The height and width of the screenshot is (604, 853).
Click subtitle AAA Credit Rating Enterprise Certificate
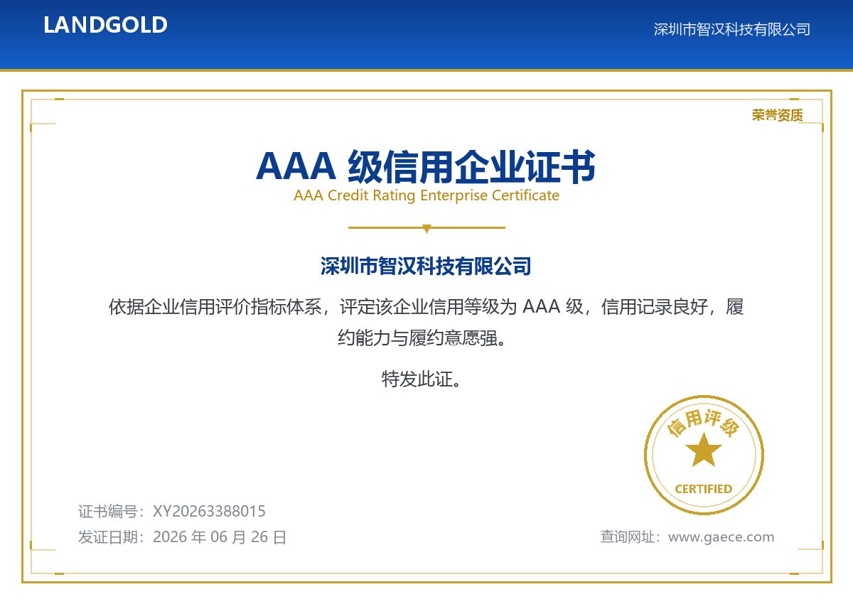pos(426,195)
